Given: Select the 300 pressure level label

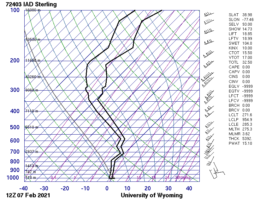Looking at the screenshot, I should pos(15,90).
